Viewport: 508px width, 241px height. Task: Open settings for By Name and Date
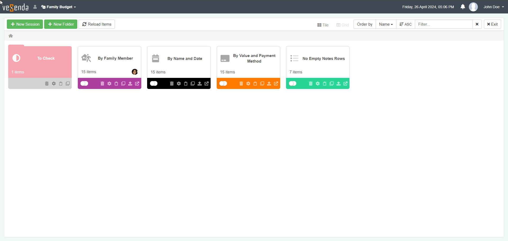179,84
